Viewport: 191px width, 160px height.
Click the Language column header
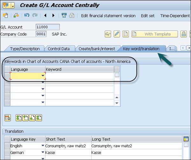tap(28, 70)
